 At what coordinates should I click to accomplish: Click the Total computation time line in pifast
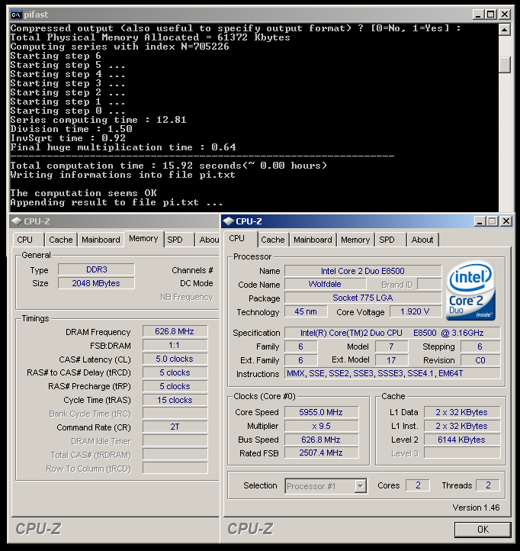169,166
